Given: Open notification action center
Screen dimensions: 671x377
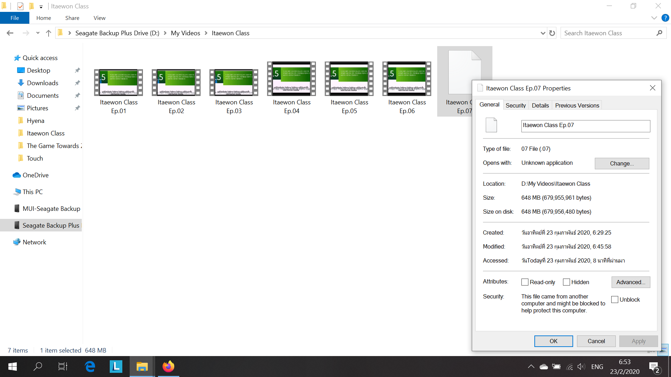Looking at the screenshot, I should pyautogui.click(x=654, y=367).
